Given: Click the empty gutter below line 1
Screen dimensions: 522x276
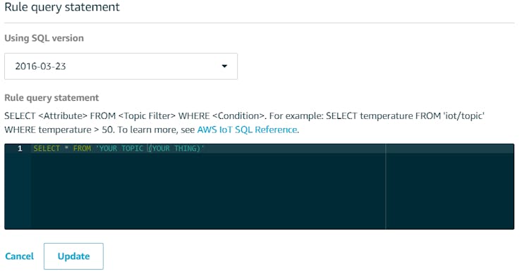Looking at the screenshot, I should (x=18, y=191).
